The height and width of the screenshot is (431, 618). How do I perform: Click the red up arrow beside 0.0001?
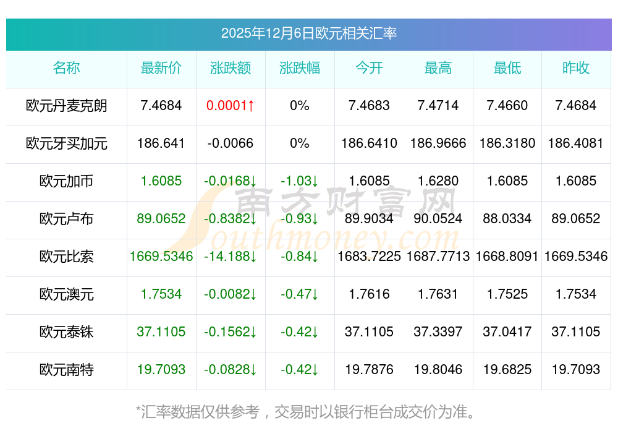click(251, 106)
